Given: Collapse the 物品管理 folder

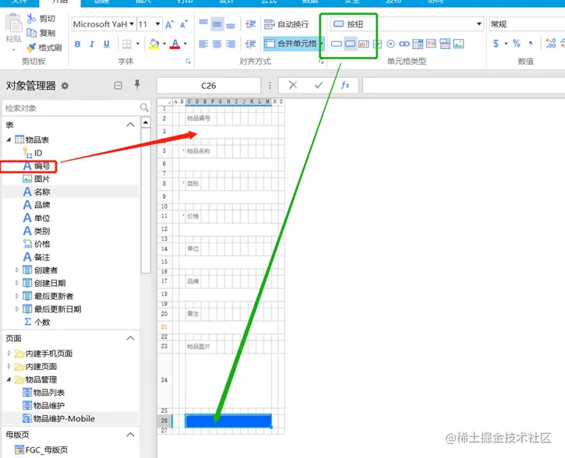Looking at the screenshot, I should point(9,379).
